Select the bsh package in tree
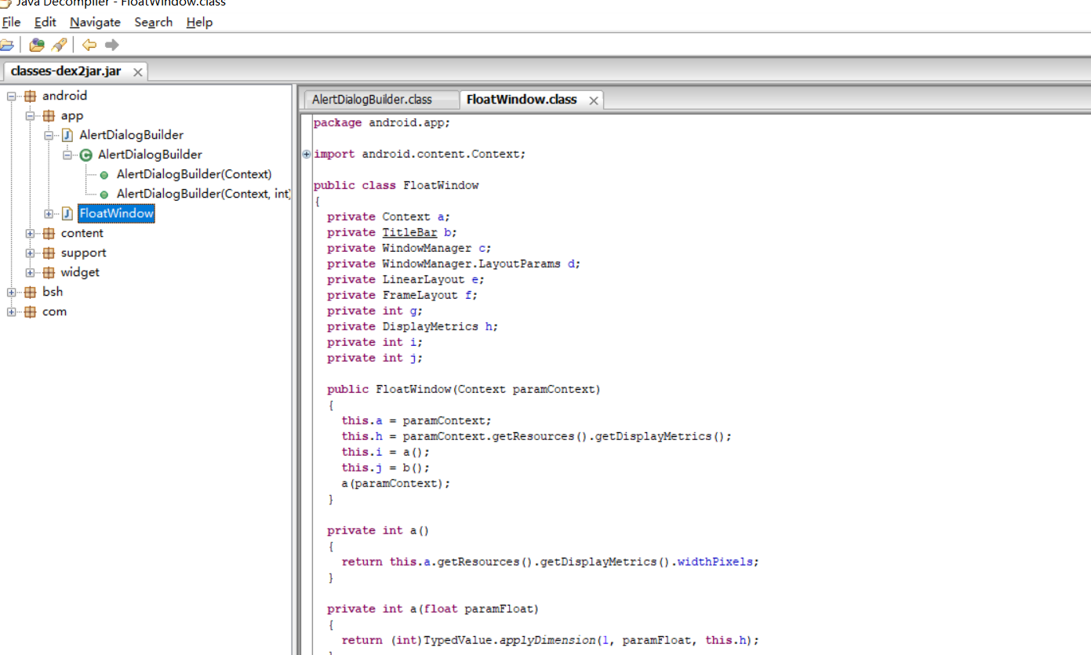 pos(53,292)
